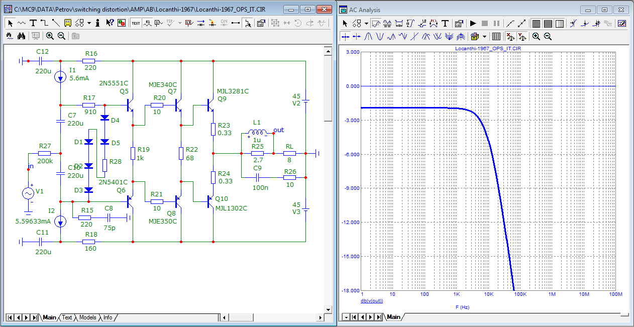Image resolution: width=634 pixels, height=327 pixels.
Task: Expand the graphics shapes dropdown arrow in schematic toolbar
Action: (x=89, y=23)
